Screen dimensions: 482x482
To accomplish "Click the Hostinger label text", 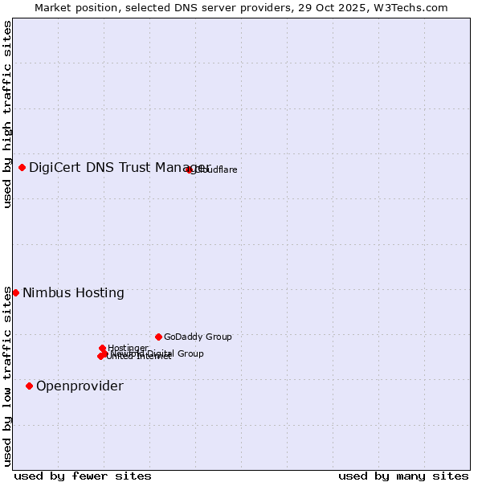I will 128,348.
